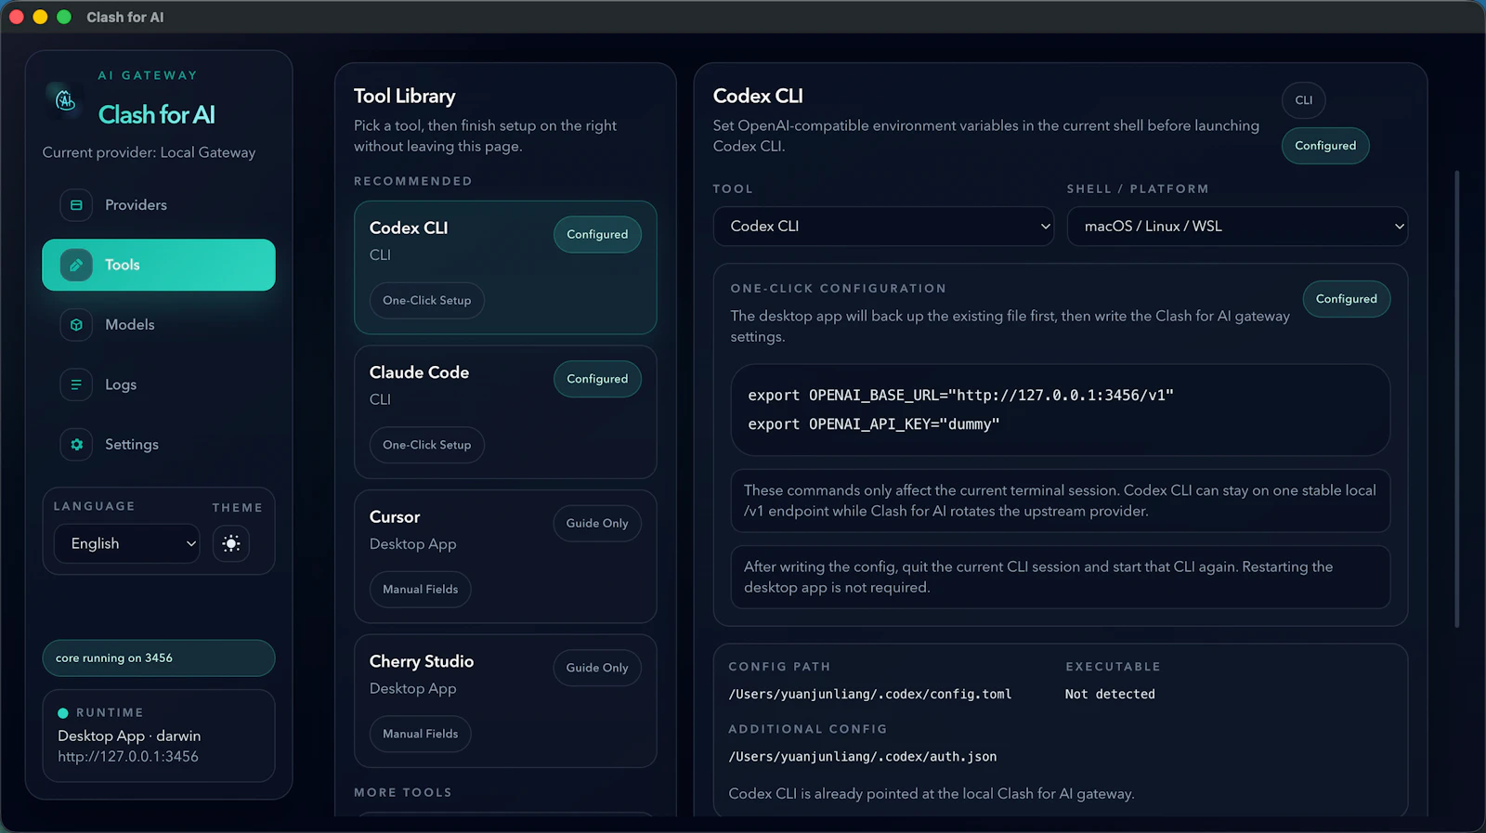This screenshot has height=833, width=1486.
Task: Click the Tool Library heading
Action: coord(404,96)
